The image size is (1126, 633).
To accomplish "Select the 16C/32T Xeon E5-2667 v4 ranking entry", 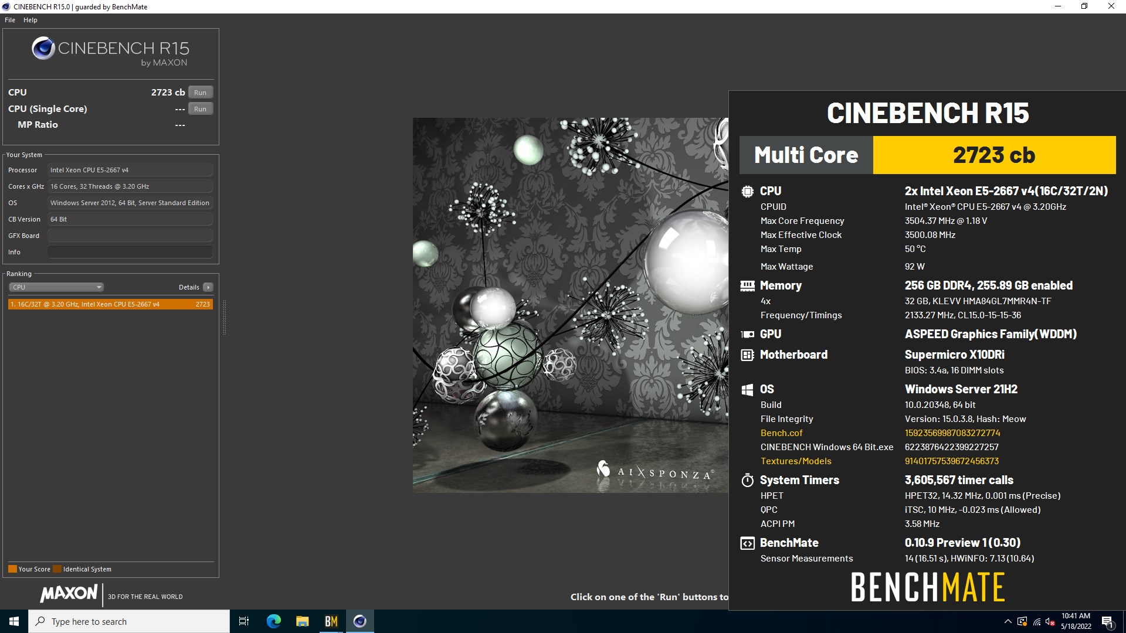I will click(110, 304).
